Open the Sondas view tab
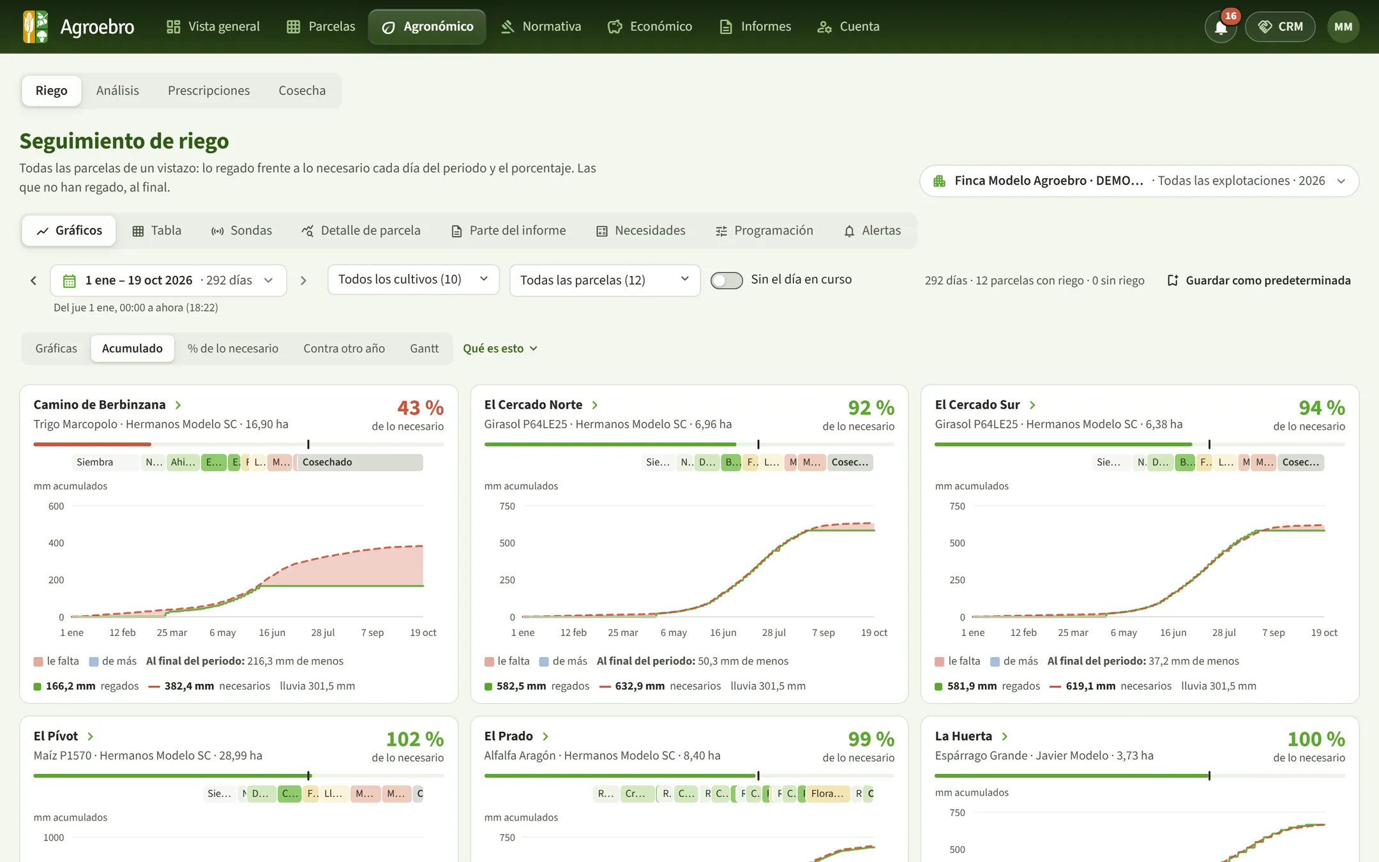Screen dimensions: 1379x862 [241, 231]
